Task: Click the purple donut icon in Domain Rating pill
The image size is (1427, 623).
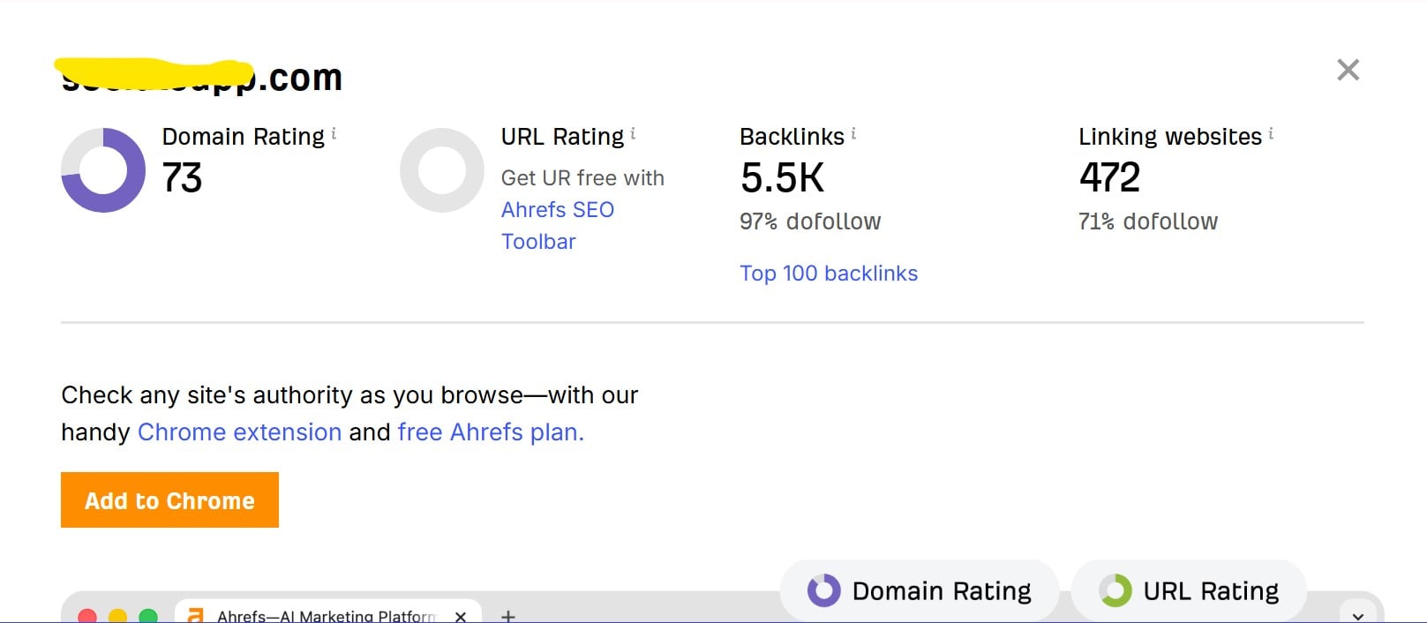Action: 824,590
